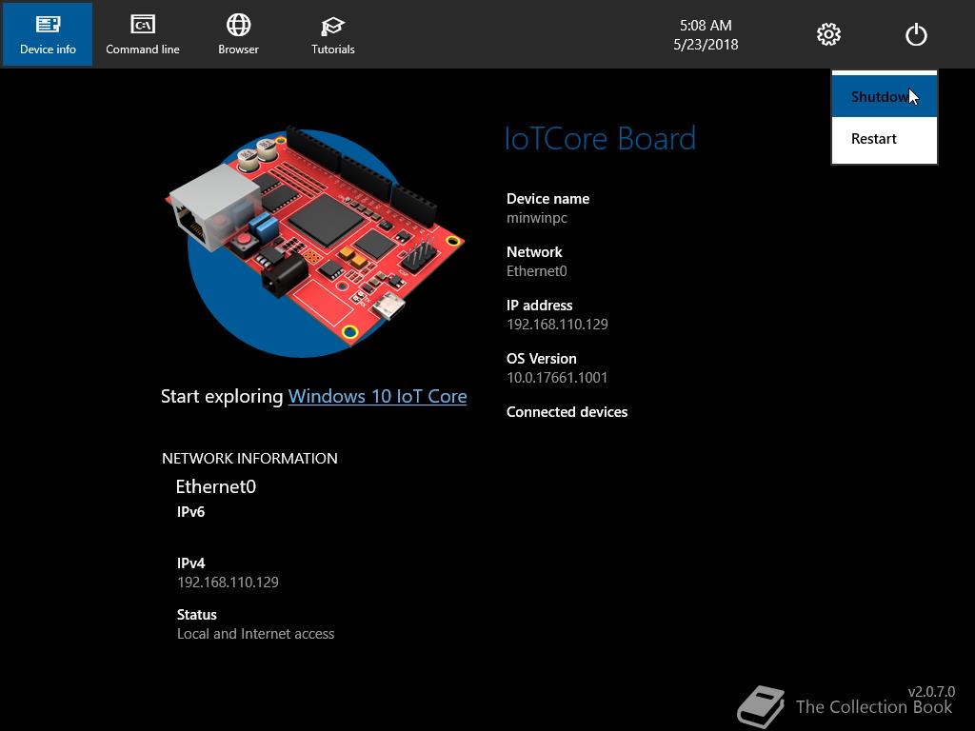Click the clock showing 5:08 AM
975x731 pixels.
[706, 26]
